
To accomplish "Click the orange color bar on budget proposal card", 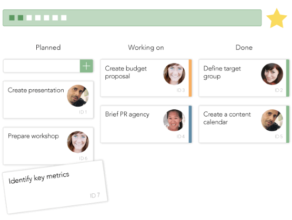I will (x=190, y=78).
